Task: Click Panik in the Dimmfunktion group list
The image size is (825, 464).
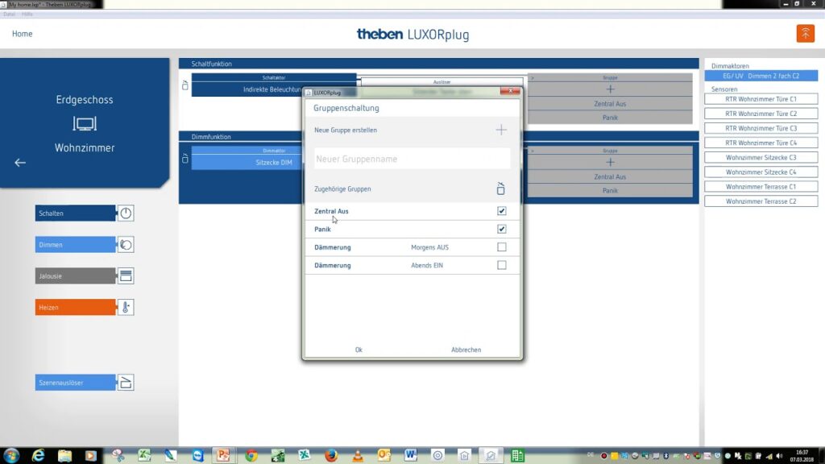Action: (x=610, y=191)
